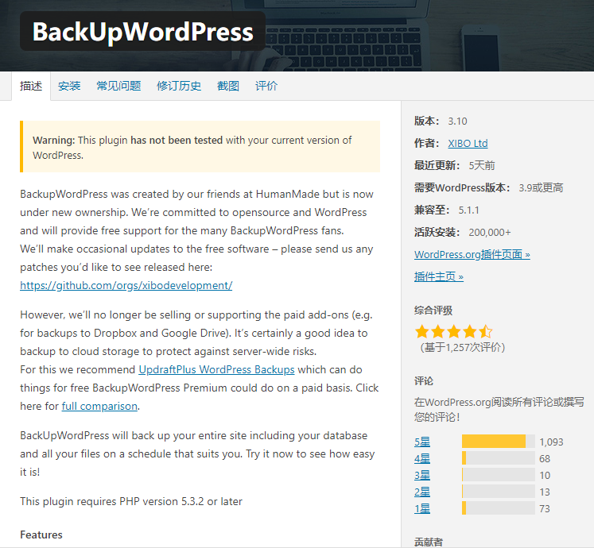The image size is (594, 548).
Task: View the 修订历史 tab
Action: (179, 86)
